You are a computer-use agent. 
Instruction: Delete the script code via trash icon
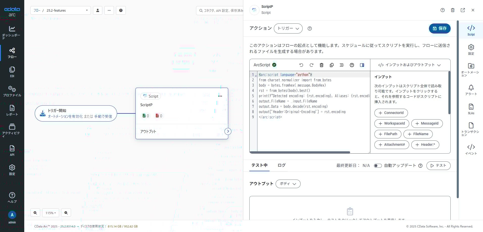pyautogui.click(x=321, y=65)
